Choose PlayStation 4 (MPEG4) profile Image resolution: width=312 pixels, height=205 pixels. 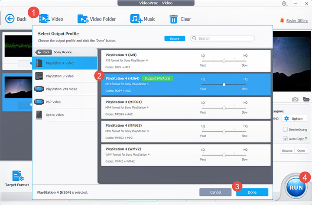click(186, 108)
